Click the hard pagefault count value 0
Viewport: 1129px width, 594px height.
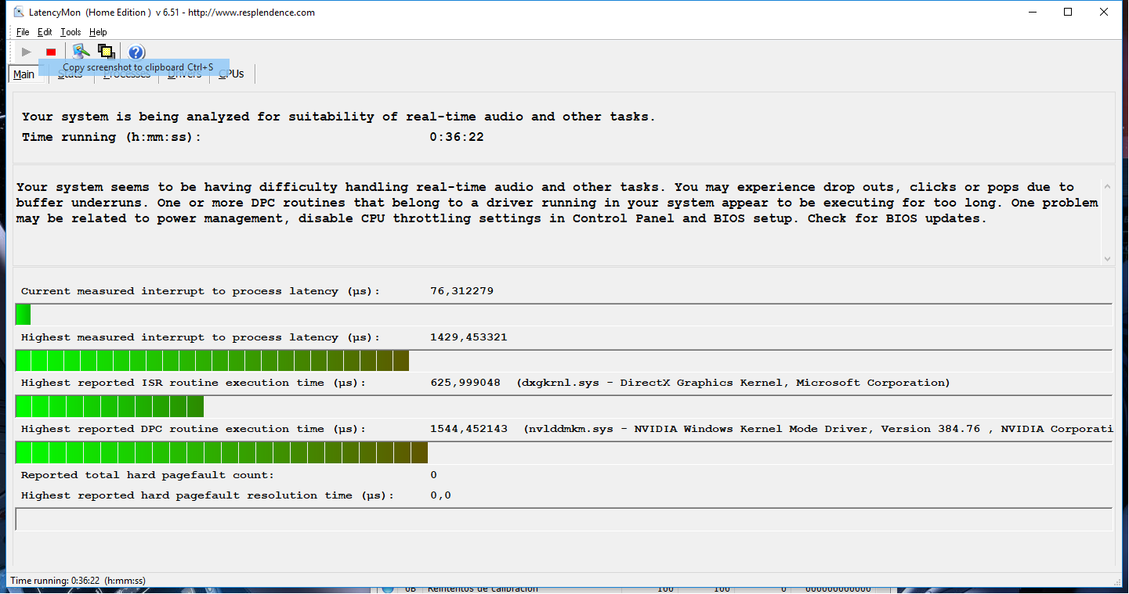[x=434, y=475]
